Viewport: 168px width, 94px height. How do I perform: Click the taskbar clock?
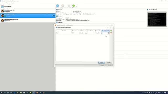[160, 93]
